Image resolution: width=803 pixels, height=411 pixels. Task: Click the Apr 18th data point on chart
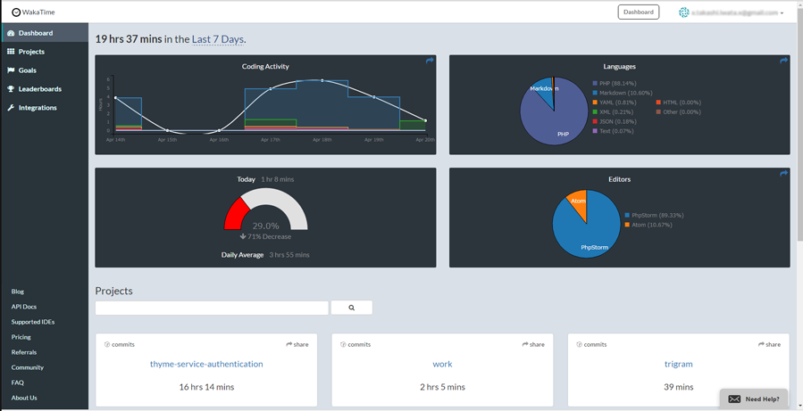coord(322,81)
